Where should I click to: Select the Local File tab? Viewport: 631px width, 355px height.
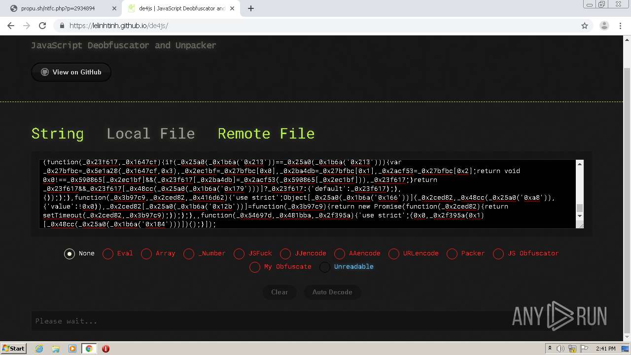click(150, 134)
